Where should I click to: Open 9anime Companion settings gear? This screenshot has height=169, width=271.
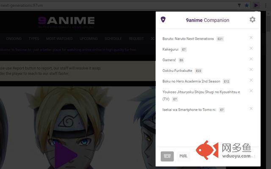click(x=252, y=19)
